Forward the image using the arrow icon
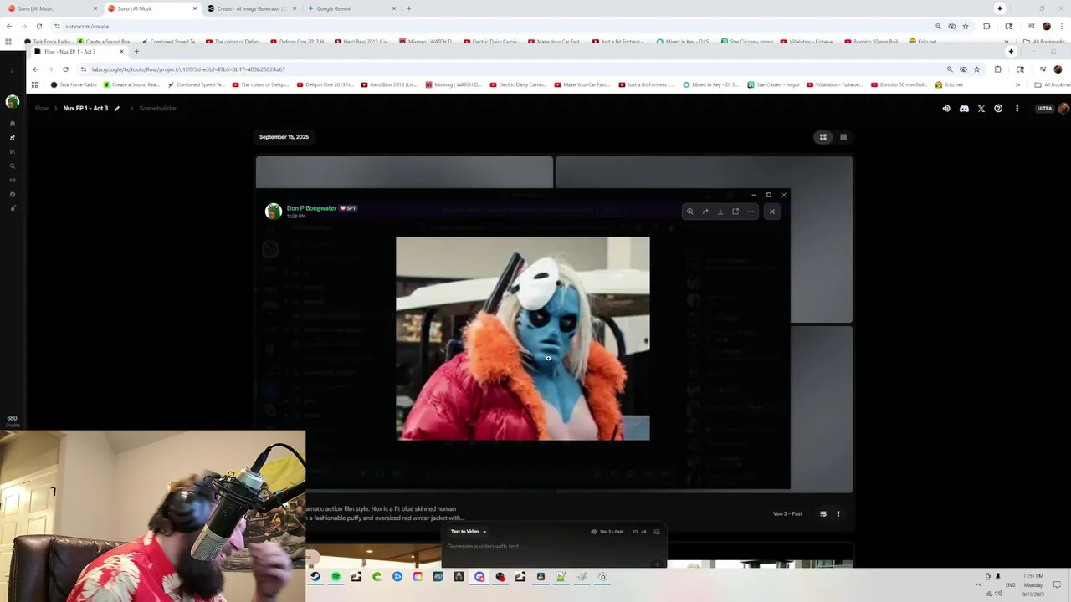The image size is (1071, 602). pos(705,212)
